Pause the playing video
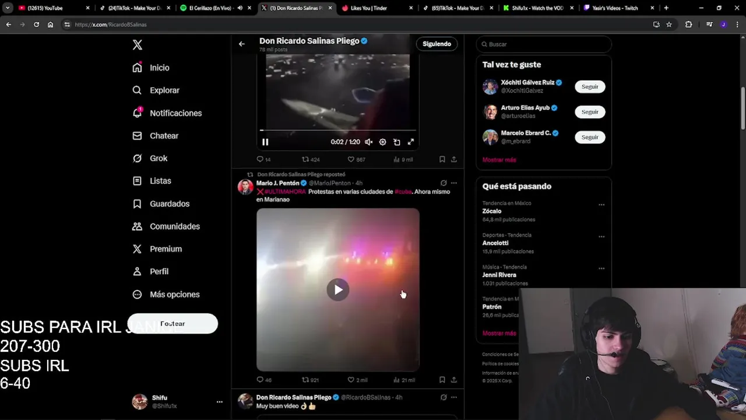The height and width of the screenshot is (420, 746). 265,142
